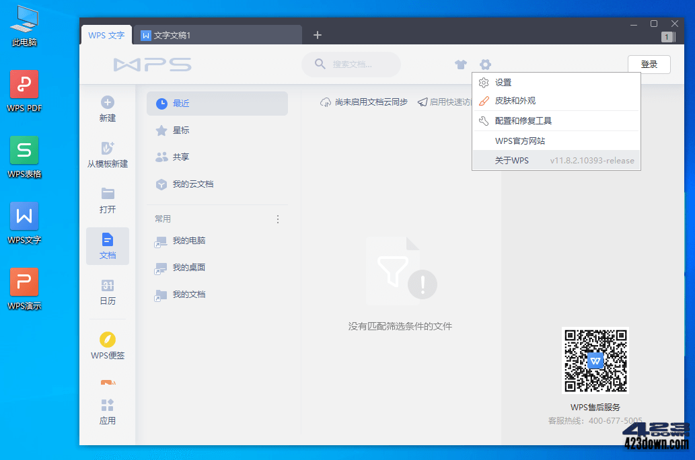Image resolution: width=695 pixels, height=460 pixels.
Task: Launch WPS表格 from the desktop
Action: coord(24,157)
